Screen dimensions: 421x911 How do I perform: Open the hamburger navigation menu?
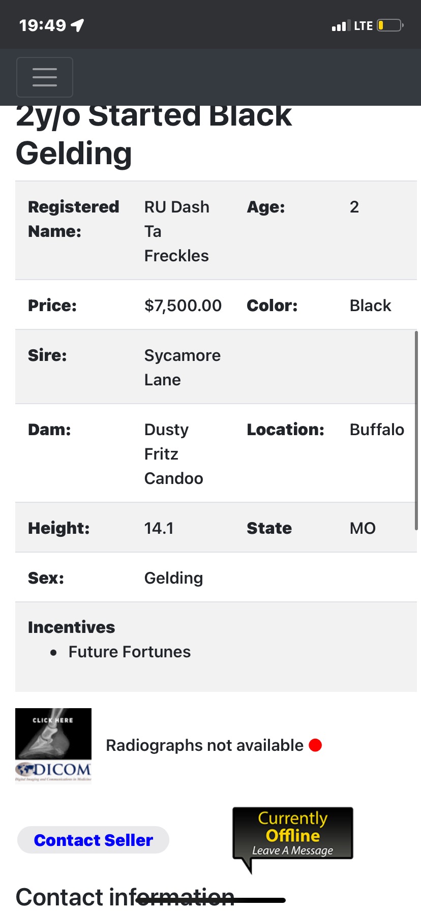click(x=45, y=77)
